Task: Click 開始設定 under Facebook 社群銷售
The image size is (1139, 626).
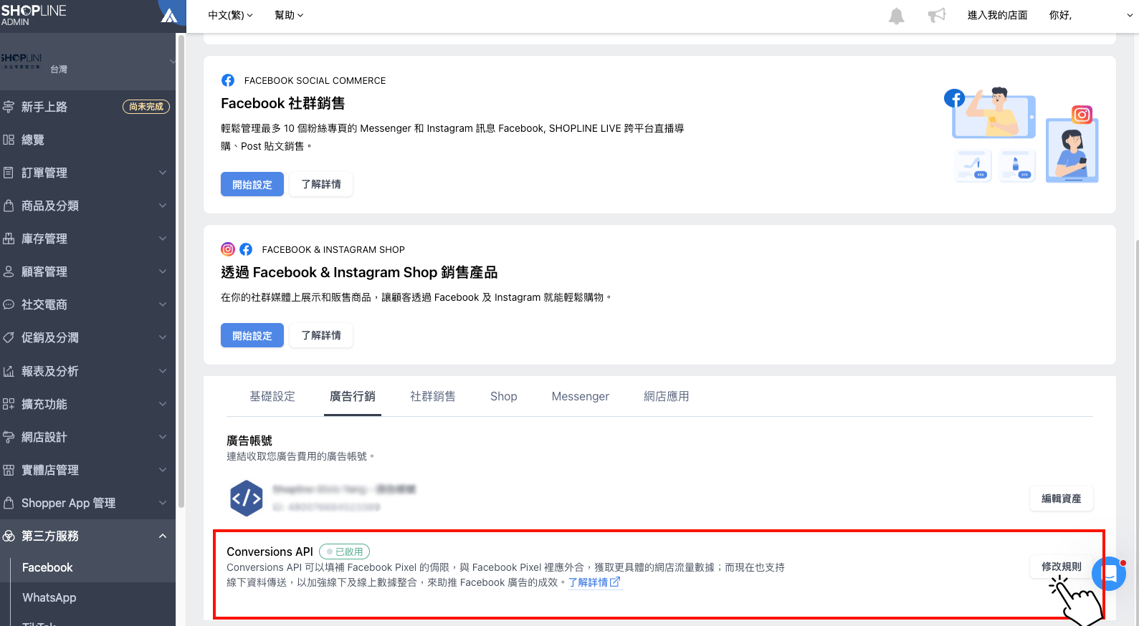Action: (252, 184)
